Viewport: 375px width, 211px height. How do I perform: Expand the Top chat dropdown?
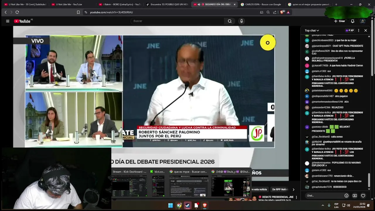pyautogui.click(x=312, y=30)
